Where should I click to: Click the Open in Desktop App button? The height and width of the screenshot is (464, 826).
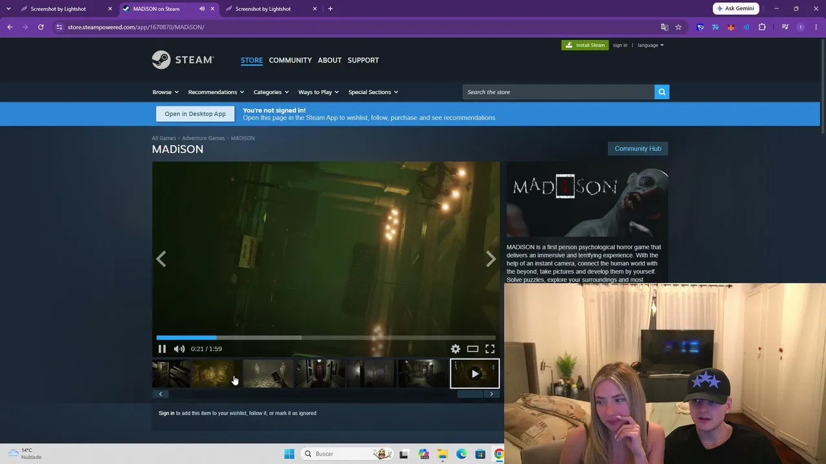click(195, 114)
